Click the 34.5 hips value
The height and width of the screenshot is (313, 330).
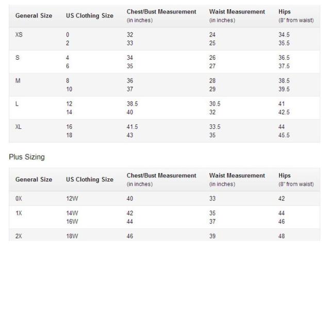click(284, 35)
